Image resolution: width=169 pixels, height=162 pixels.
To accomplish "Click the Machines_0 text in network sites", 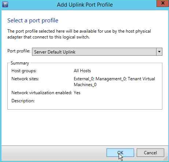I will tap(85, 85).
